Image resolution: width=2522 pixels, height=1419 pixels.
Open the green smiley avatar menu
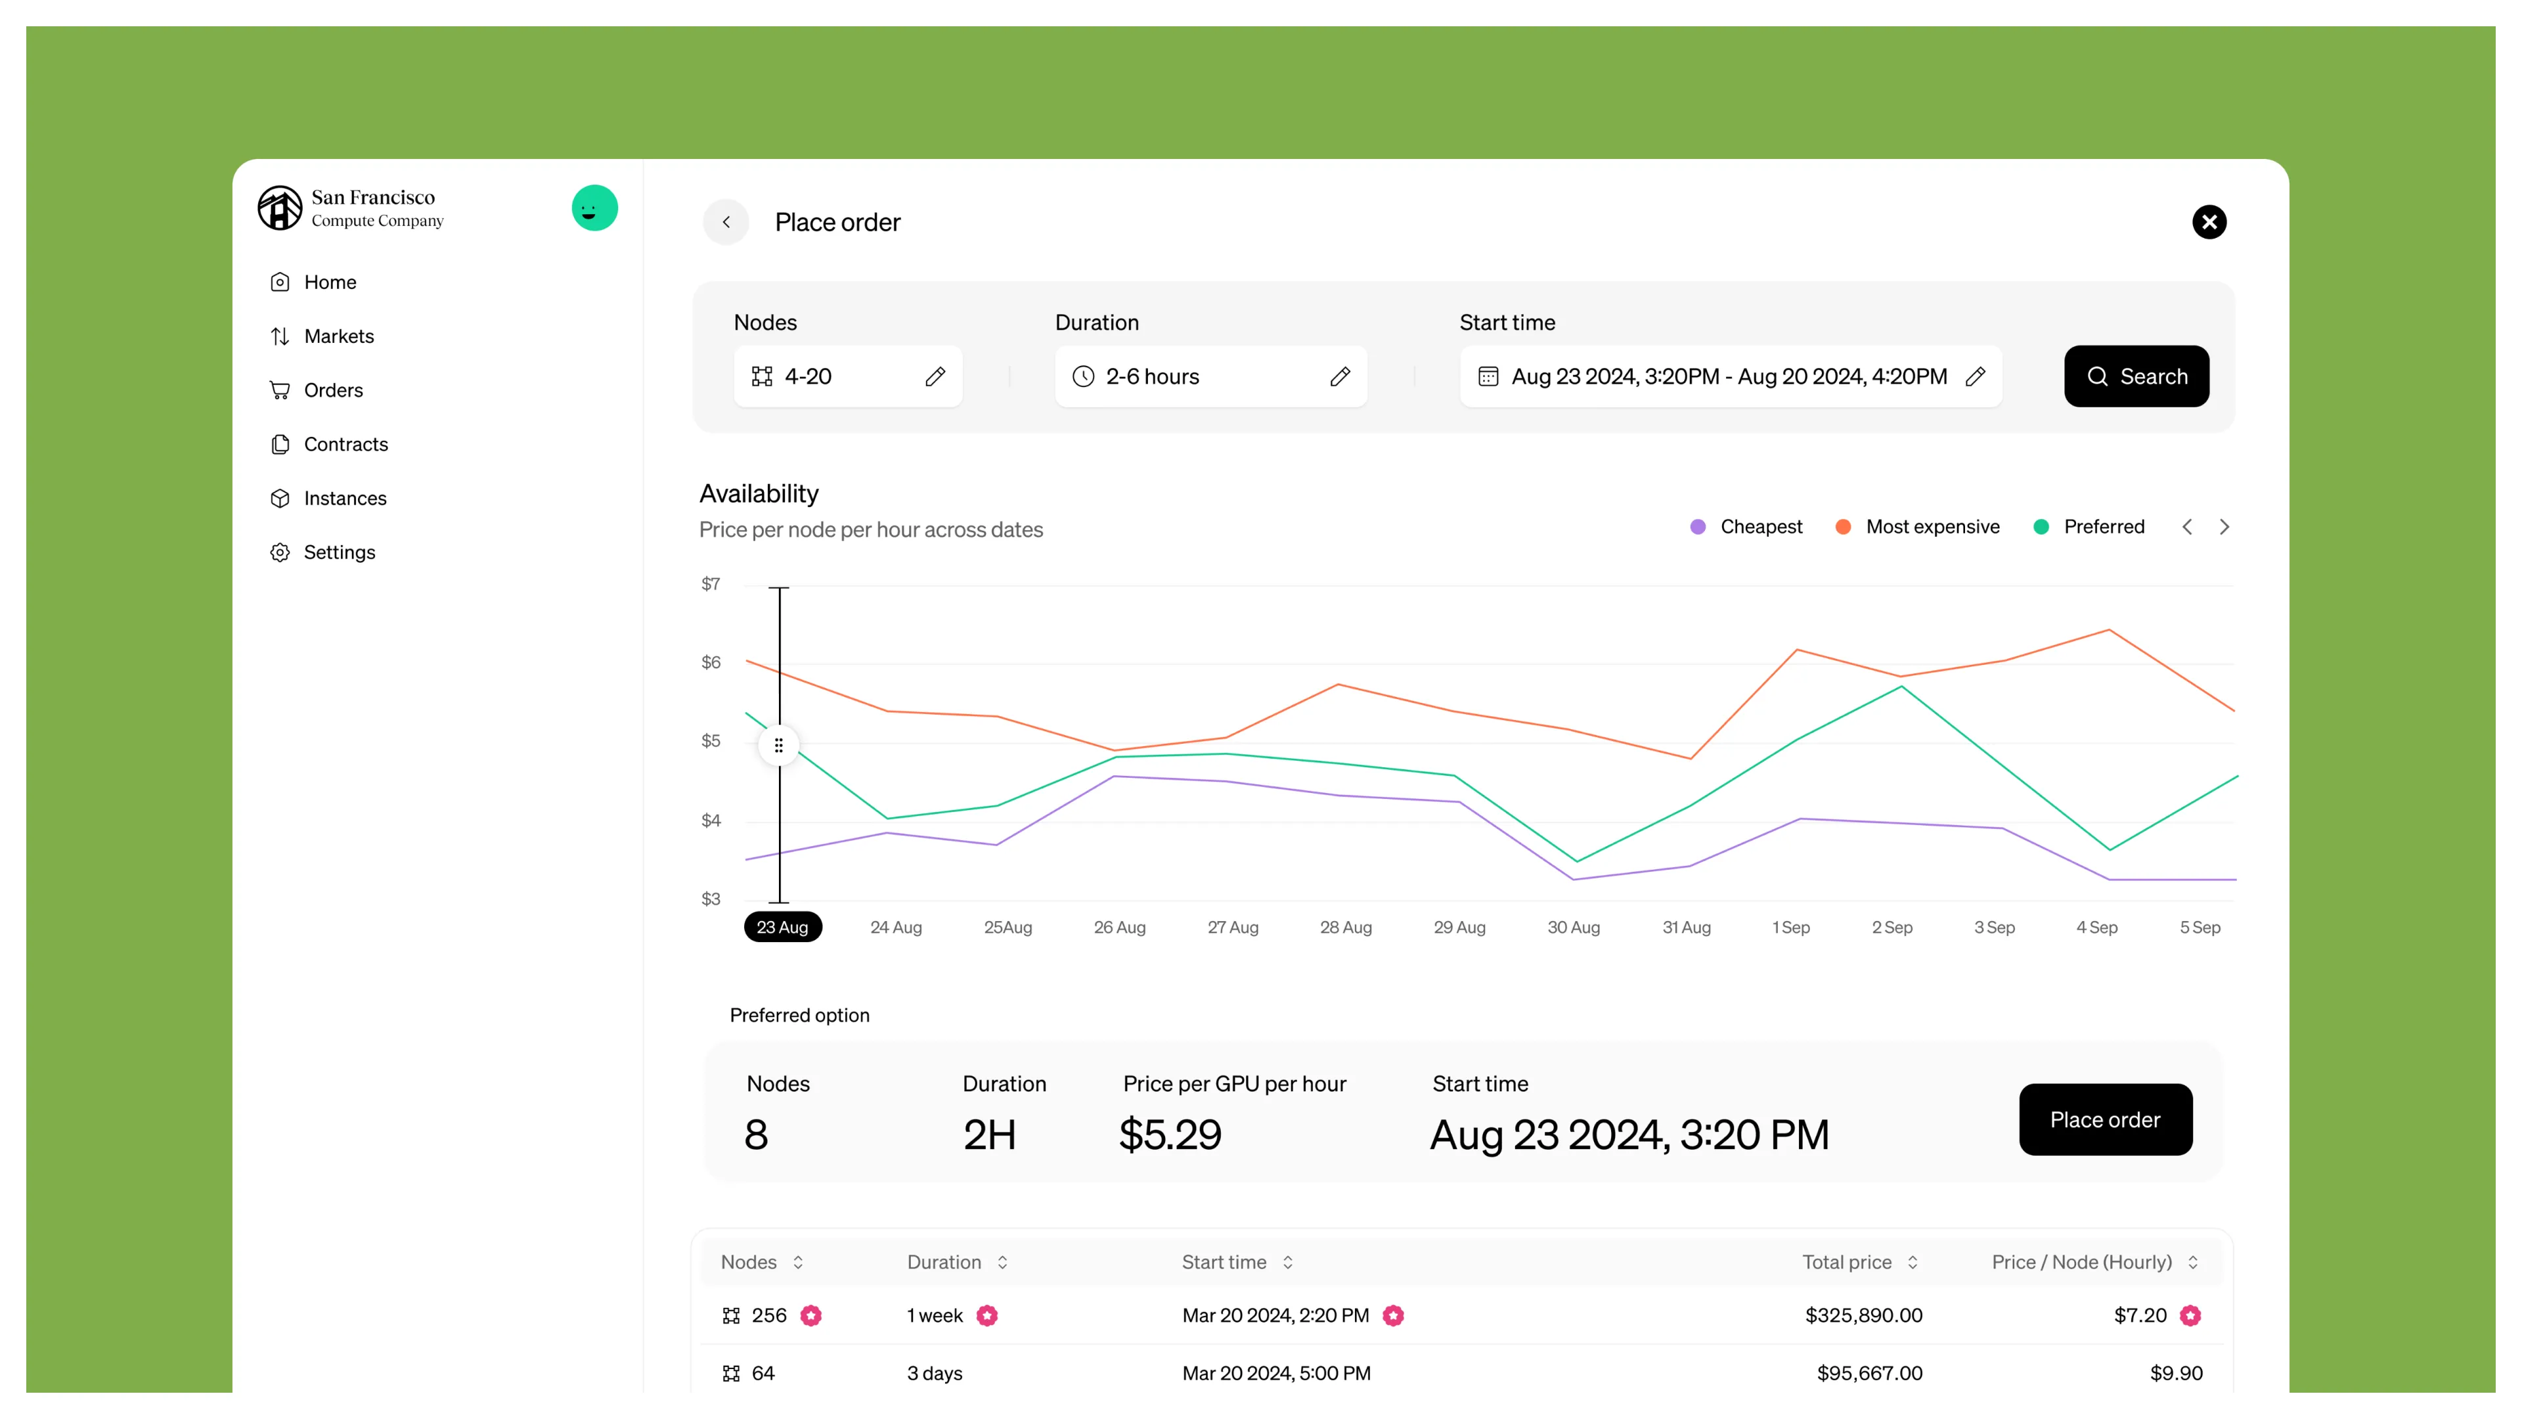594,208
